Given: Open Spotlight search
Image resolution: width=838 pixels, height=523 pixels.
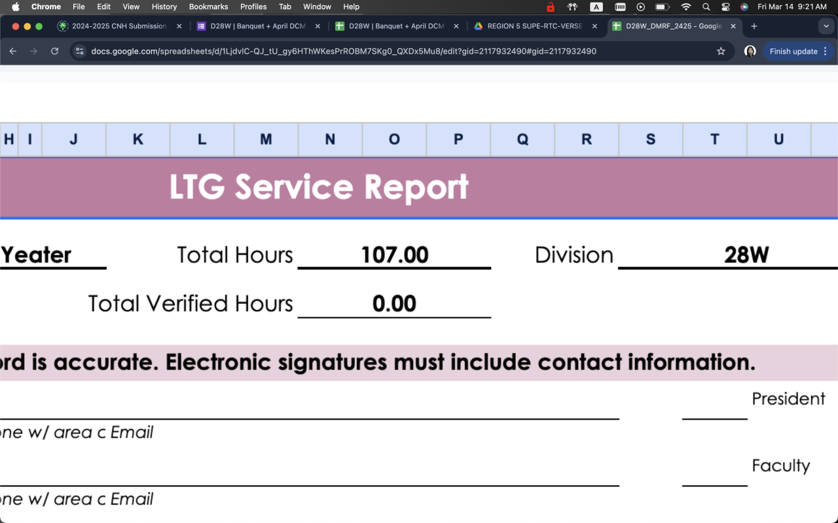Looking at the screenshot, I should pyautogui.click(x=706, y=7).
